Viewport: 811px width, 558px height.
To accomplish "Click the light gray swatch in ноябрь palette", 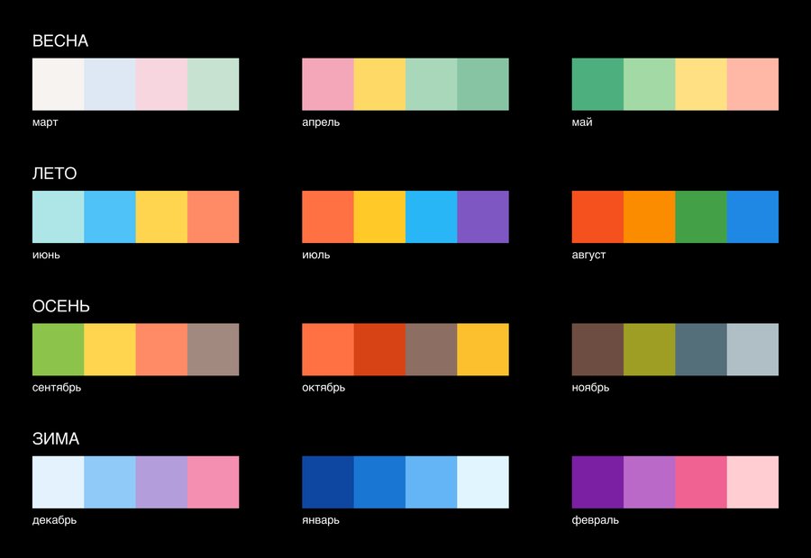I will point(753,350).
